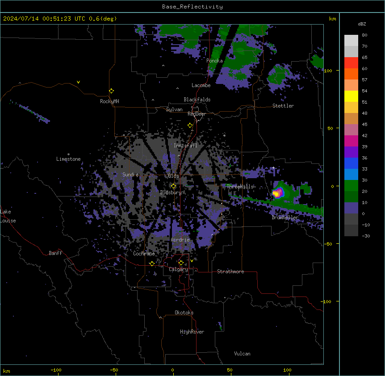Select the orange 57-60 dBZ legend swatch
Image resolution: width=385 pixels, height=376 pixels.
click(x=351, y=74)
